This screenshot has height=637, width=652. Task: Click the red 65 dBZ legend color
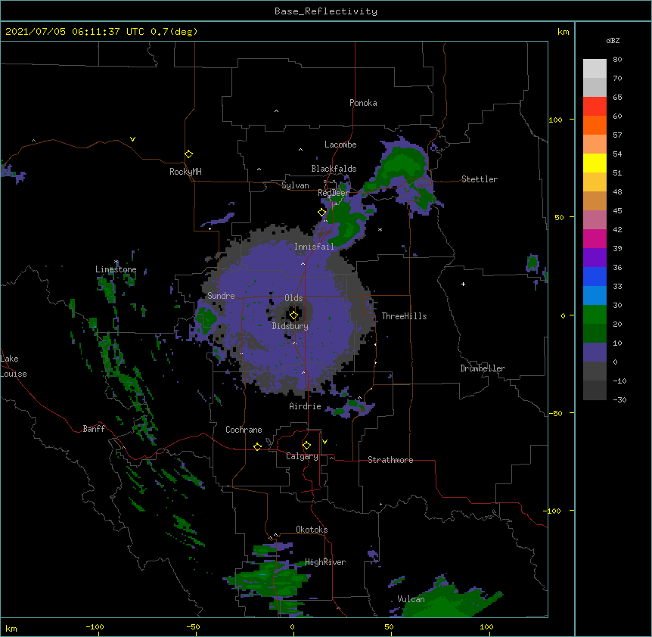pyautogui.click(x=595, y=107)
